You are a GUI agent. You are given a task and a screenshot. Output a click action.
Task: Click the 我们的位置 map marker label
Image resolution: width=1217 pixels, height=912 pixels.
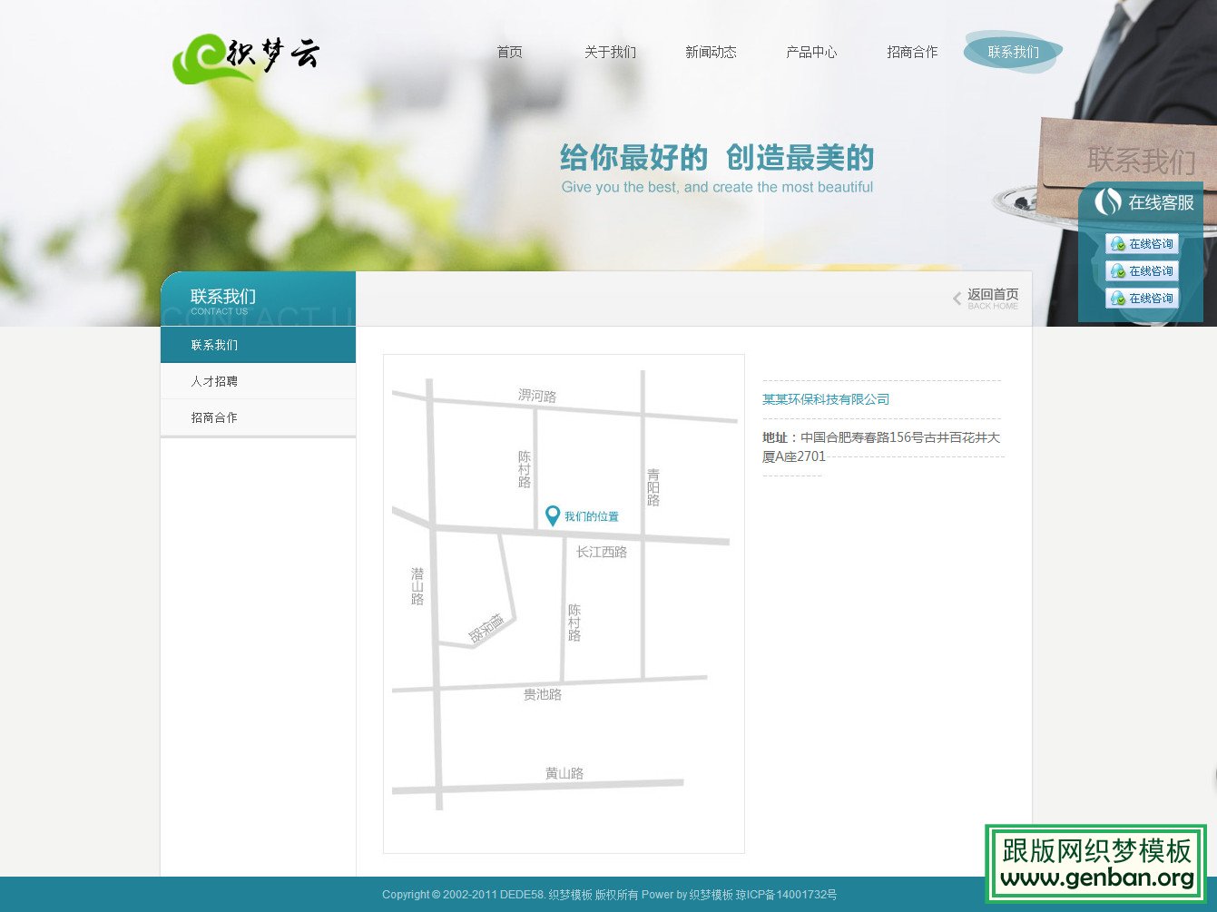pos(591,515)
